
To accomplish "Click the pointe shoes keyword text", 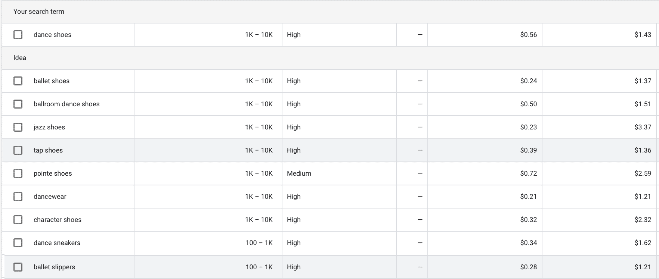I will coord(53,173).
